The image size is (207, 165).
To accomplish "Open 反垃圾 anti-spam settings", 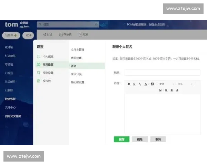I will point(47,81).
